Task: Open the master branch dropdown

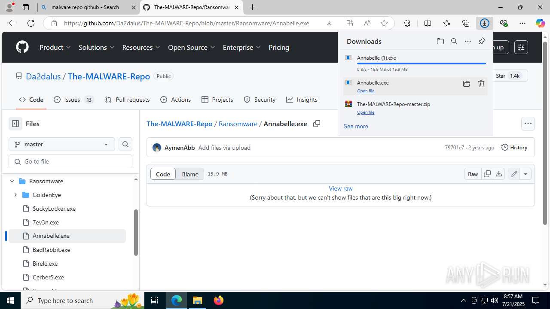Action: (x=62, y=144)
